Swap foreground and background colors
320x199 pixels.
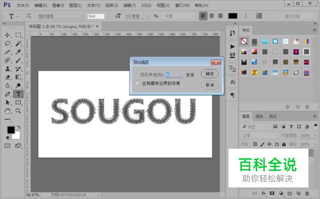[x=19, y=127]
